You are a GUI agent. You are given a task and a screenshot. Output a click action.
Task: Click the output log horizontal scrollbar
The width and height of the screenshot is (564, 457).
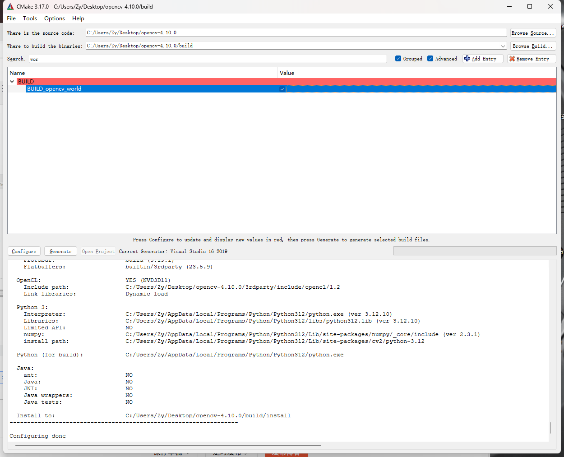coord(168,445)
